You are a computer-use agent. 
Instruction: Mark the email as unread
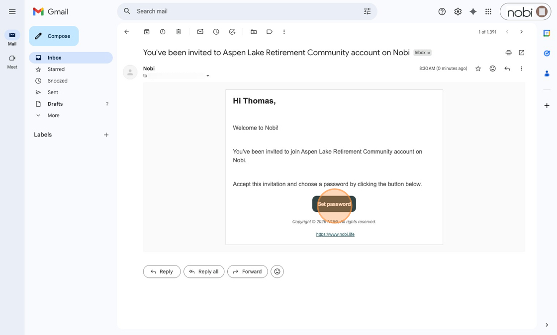[x=200, y=32]
